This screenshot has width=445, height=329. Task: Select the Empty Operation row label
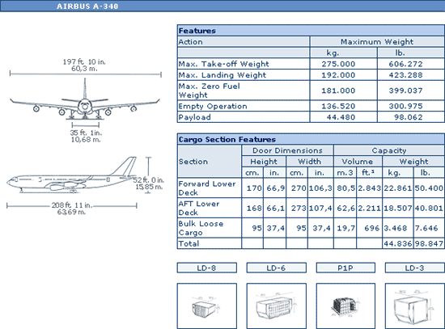pos(213,107)
